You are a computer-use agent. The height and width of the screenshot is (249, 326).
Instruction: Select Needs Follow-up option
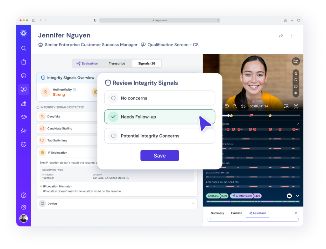(160, 117)
